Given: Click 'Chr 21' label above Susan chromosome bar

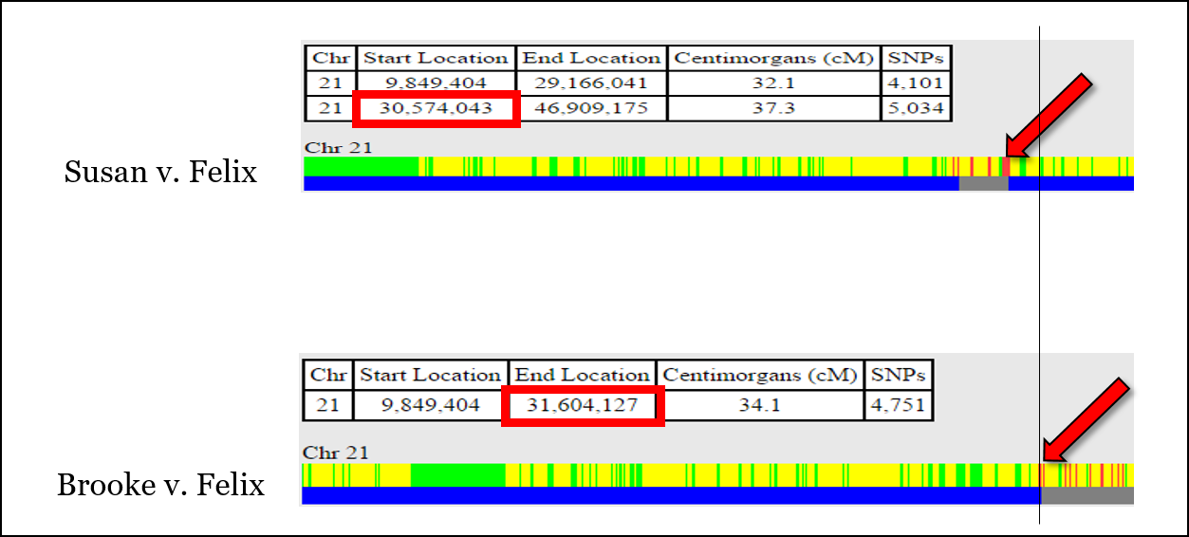Looking at the screenshot, I should coord(338,147).
